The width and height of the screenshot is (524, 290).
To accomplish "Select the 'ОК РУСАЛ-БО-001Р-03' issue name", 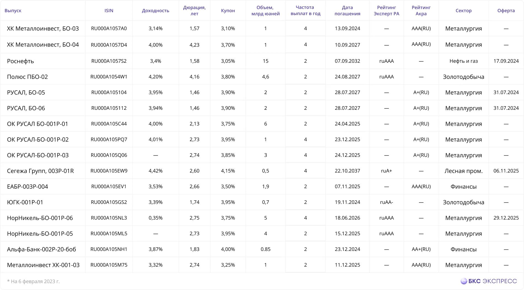I will [x=38, y=155].
